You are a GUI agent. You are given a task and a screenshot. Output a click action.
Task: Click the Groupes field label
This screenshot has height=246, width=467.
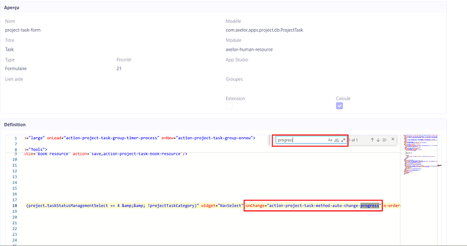[x=234, y=79]
